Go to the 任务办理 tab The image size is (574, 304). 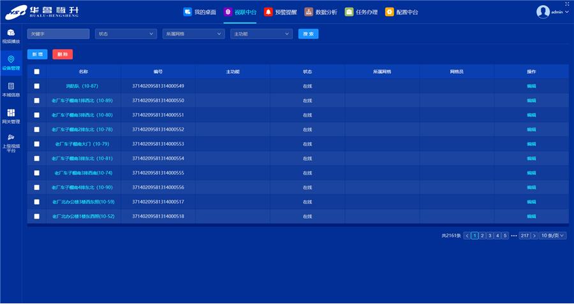pyautogui.click(x=362, y=11)
